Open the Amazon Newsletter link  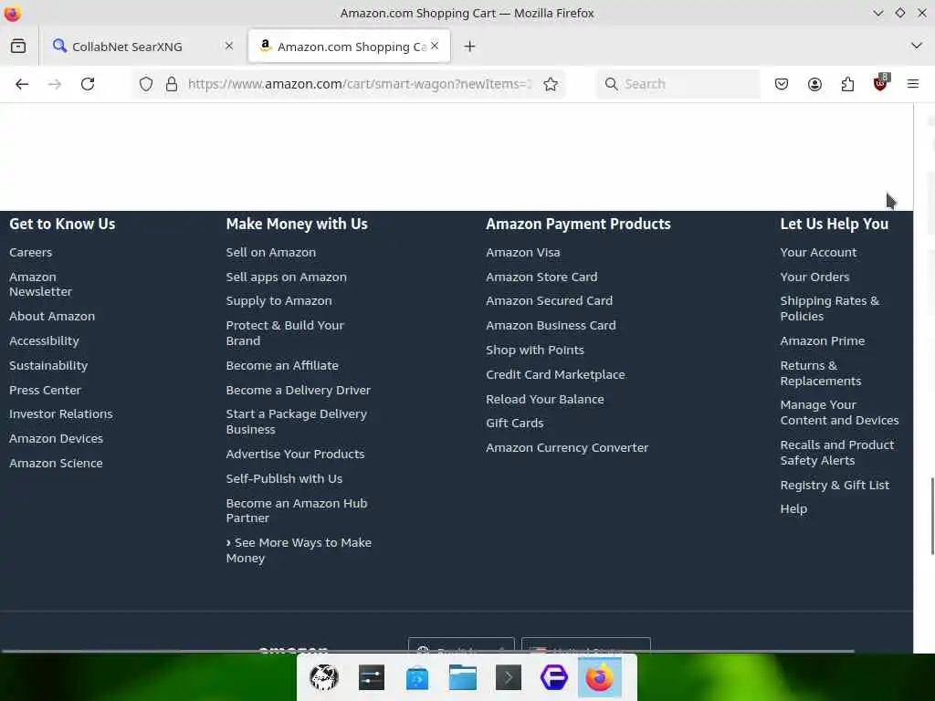click(40, 285)
